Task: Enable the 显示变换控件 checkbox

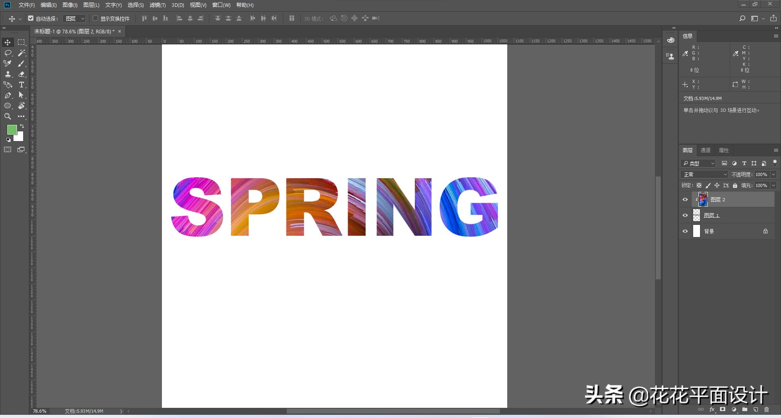Action: [95, 18]
